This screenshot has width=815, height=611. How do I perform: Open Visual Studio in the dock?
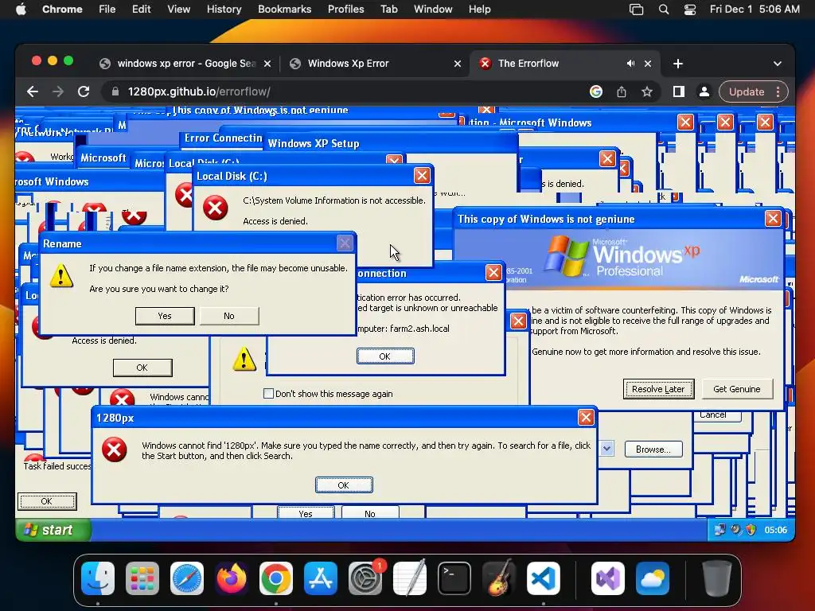tap(607, 578)
